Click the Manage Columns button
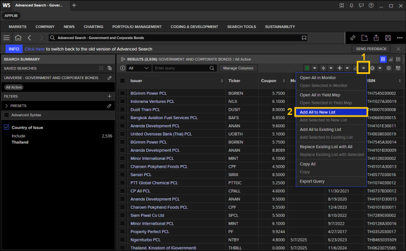The width and height of the screenshot is (406, 251). click(238, 68)
